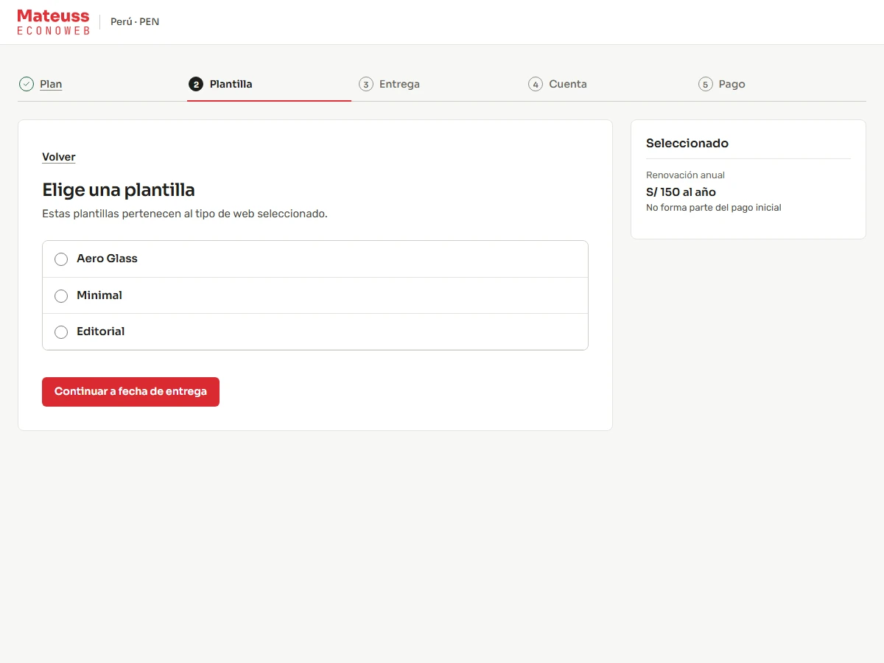Click the step 2 circle icon
This screenshot has height=663, width=884.
pyautogui.click(x=196, y=84)
